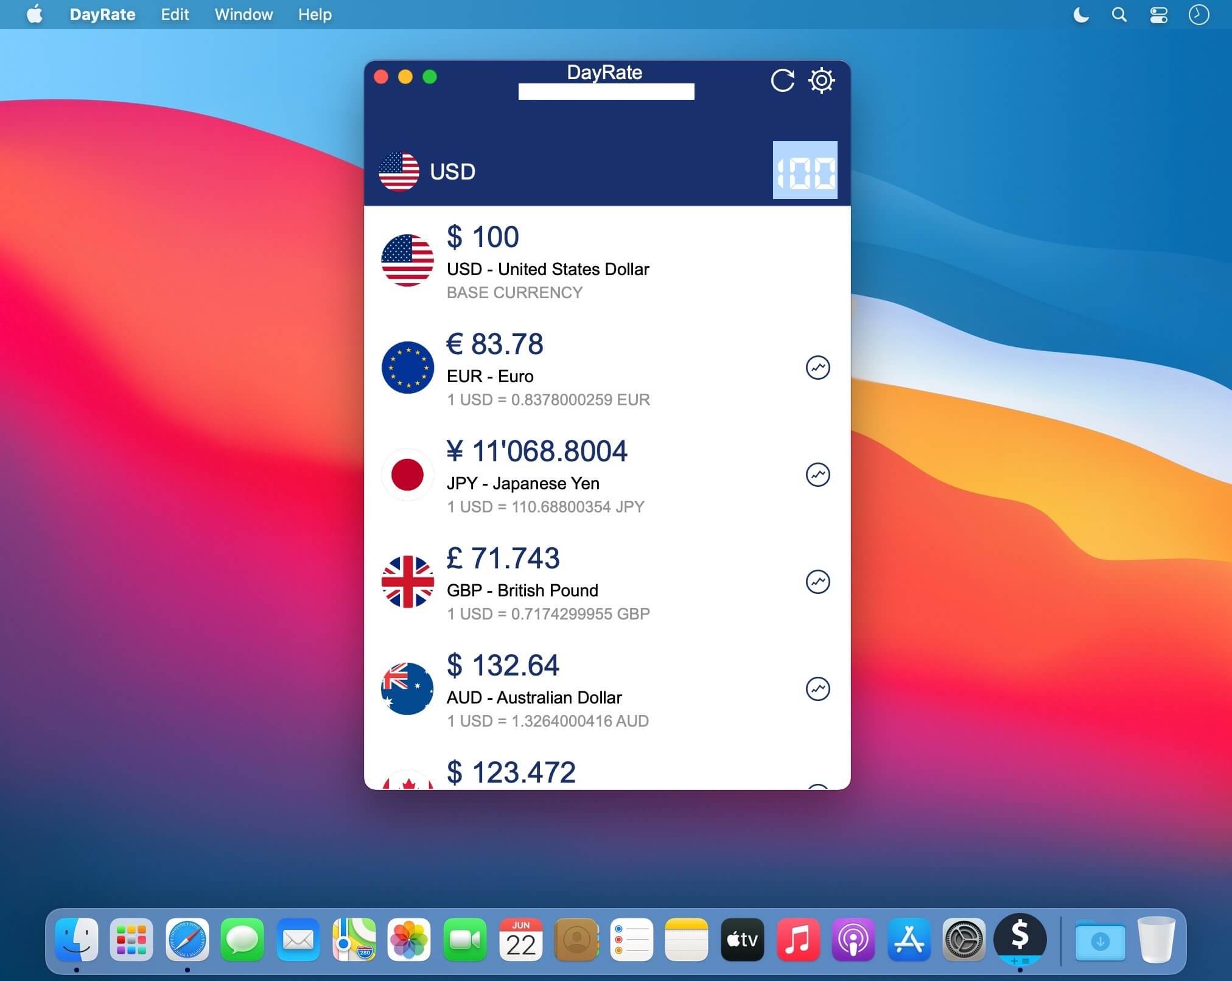
Task: Launch Safari from the dock
Action: 187,940
